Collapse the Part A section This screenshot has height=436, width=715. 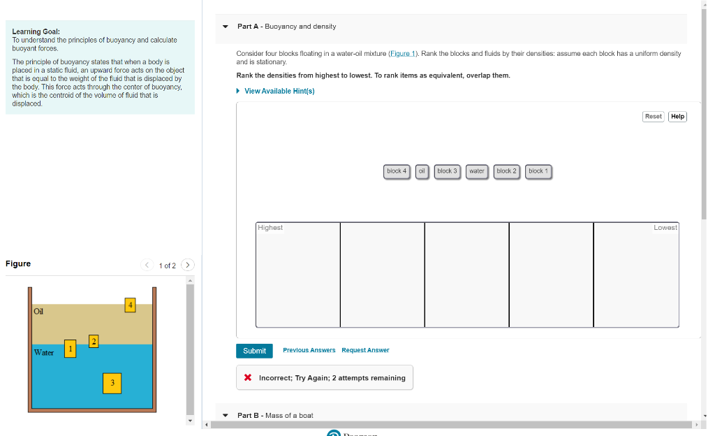[x=226, y=27]
